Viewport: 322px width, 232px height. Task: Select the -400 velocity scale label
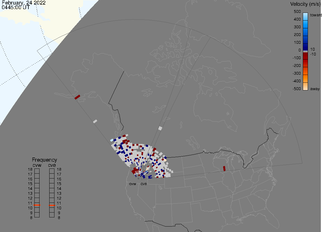coord(297,81)
